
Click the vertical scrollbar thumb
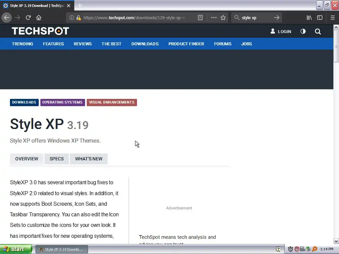(336, 46)
